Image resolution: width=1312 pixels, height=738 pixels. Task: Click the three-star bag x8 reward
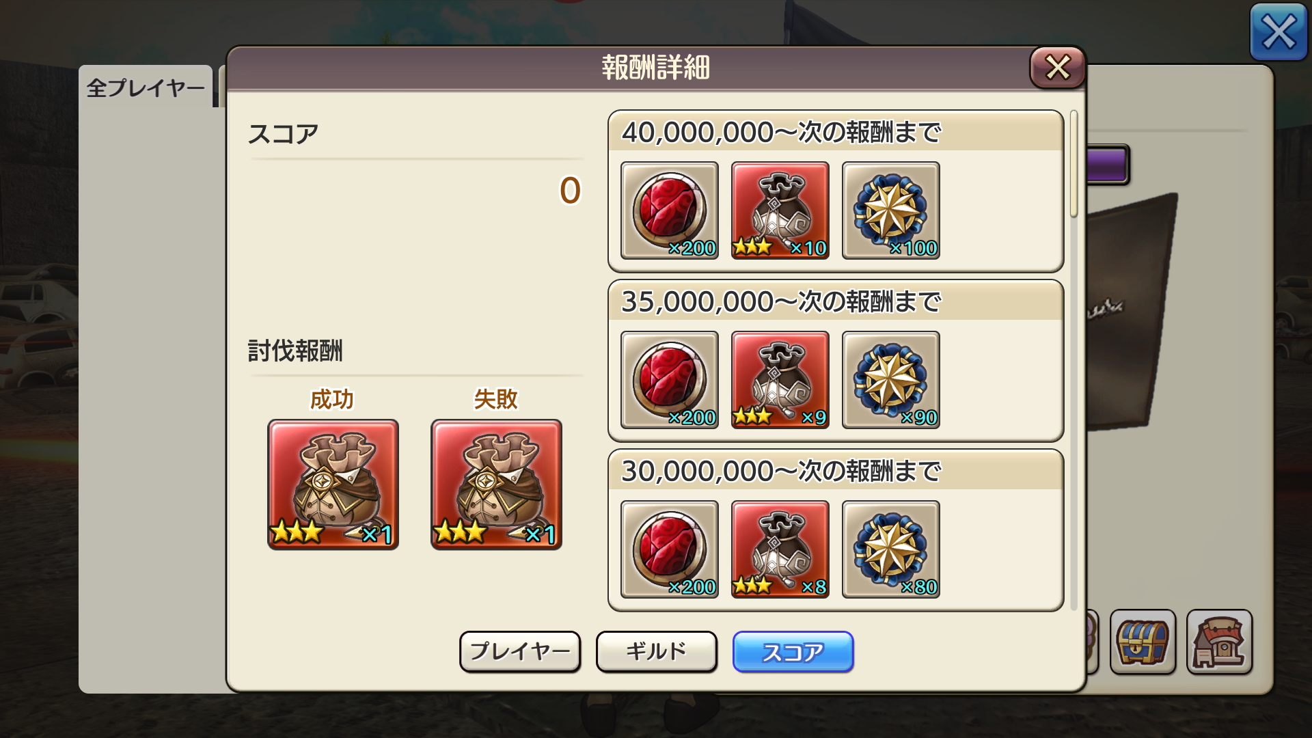point(780,549)
